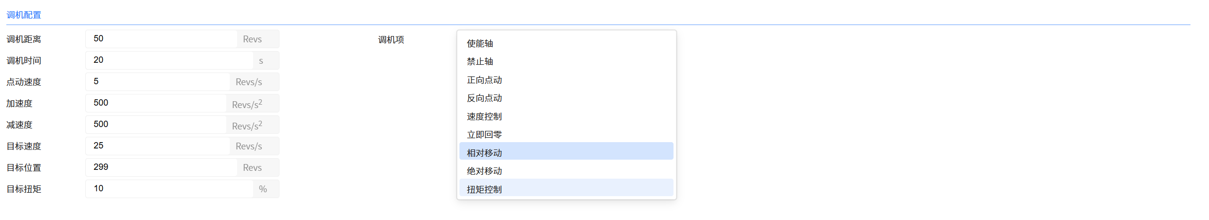The width and height of the screenshot is (1209, 220).
Task: Edit the 加速度 input field
Action: pyautogui.click(x=156, y=103)
